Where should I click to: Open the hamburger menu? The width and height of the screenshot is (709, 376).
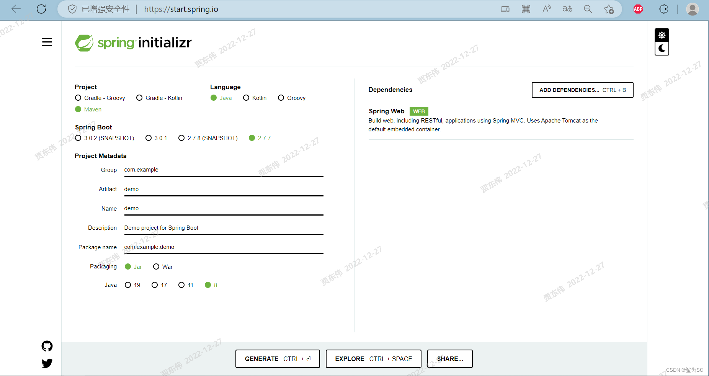[47, 42]
